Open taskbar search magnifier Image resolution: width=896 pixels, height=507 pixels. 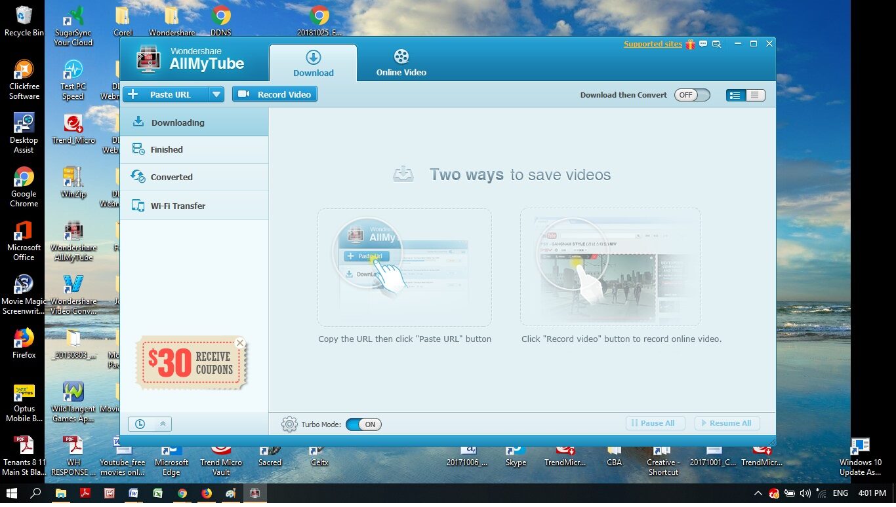pos(35,493)
